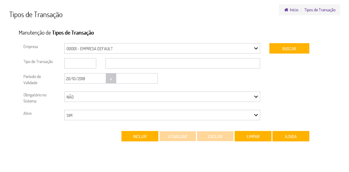
Task: Go to the Início breadcrumb link
Action: 294,10
